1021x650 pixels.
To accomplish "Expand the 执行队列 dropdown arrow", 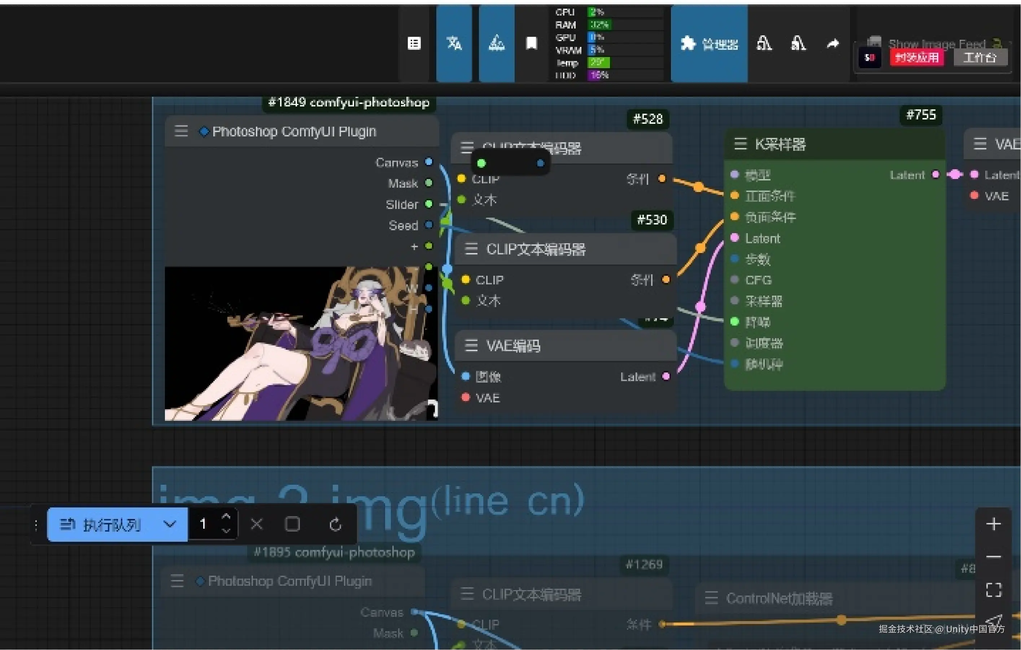I will (170, 524).
